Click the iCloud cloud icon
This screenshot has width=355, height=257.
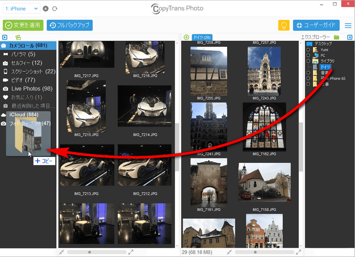point(4,115)
